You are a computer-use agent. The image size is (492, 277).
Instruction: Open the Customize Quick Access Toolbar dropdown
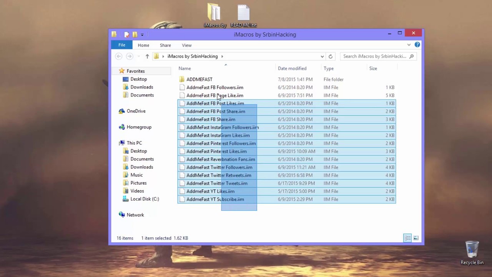pyautogui.click(x=142, y=35)
